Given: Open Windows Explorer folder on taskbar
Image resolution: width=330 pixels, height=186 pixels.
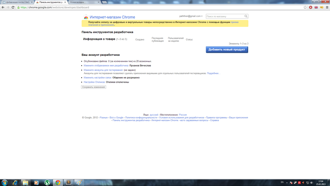Looking at the screenshot, I should pos(26,182).
